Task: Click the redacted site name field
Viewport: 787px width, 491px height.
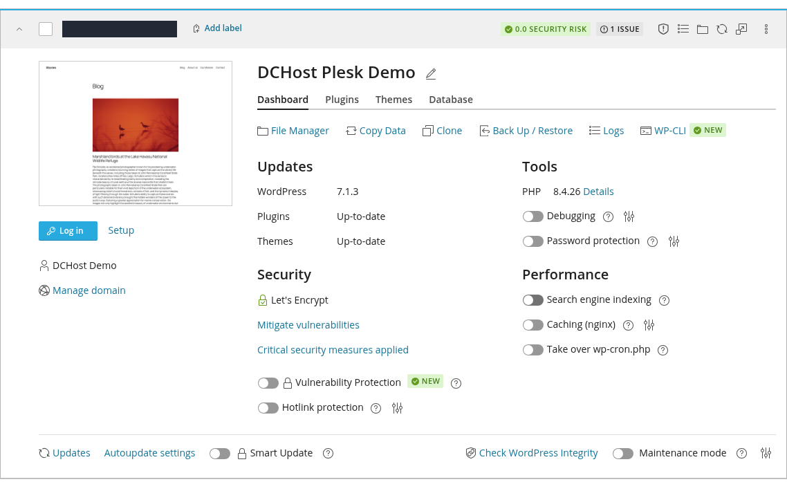Action: (x=120, y=29)
